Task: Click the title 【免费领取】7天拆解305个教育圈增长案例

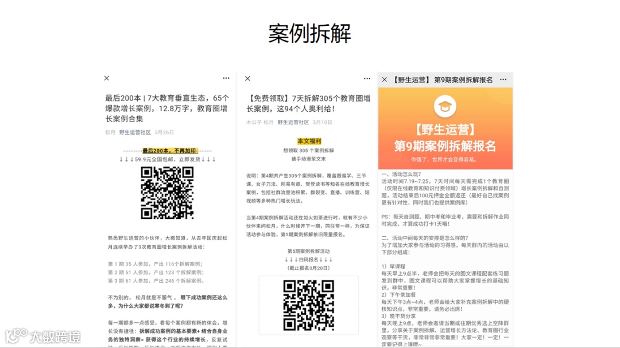Action: pyautogui.click(x=308, y=103)
